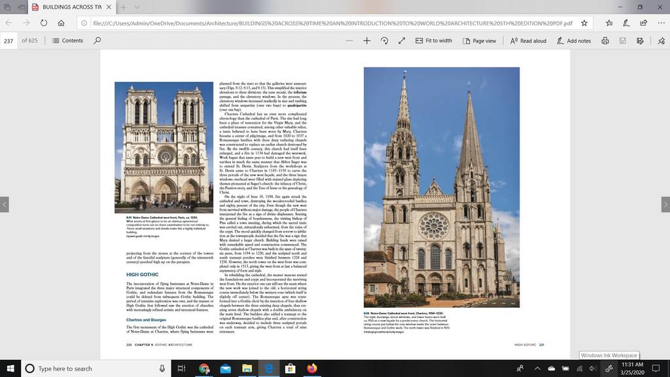Open Firefox from taskbar

tap(312, 368)
